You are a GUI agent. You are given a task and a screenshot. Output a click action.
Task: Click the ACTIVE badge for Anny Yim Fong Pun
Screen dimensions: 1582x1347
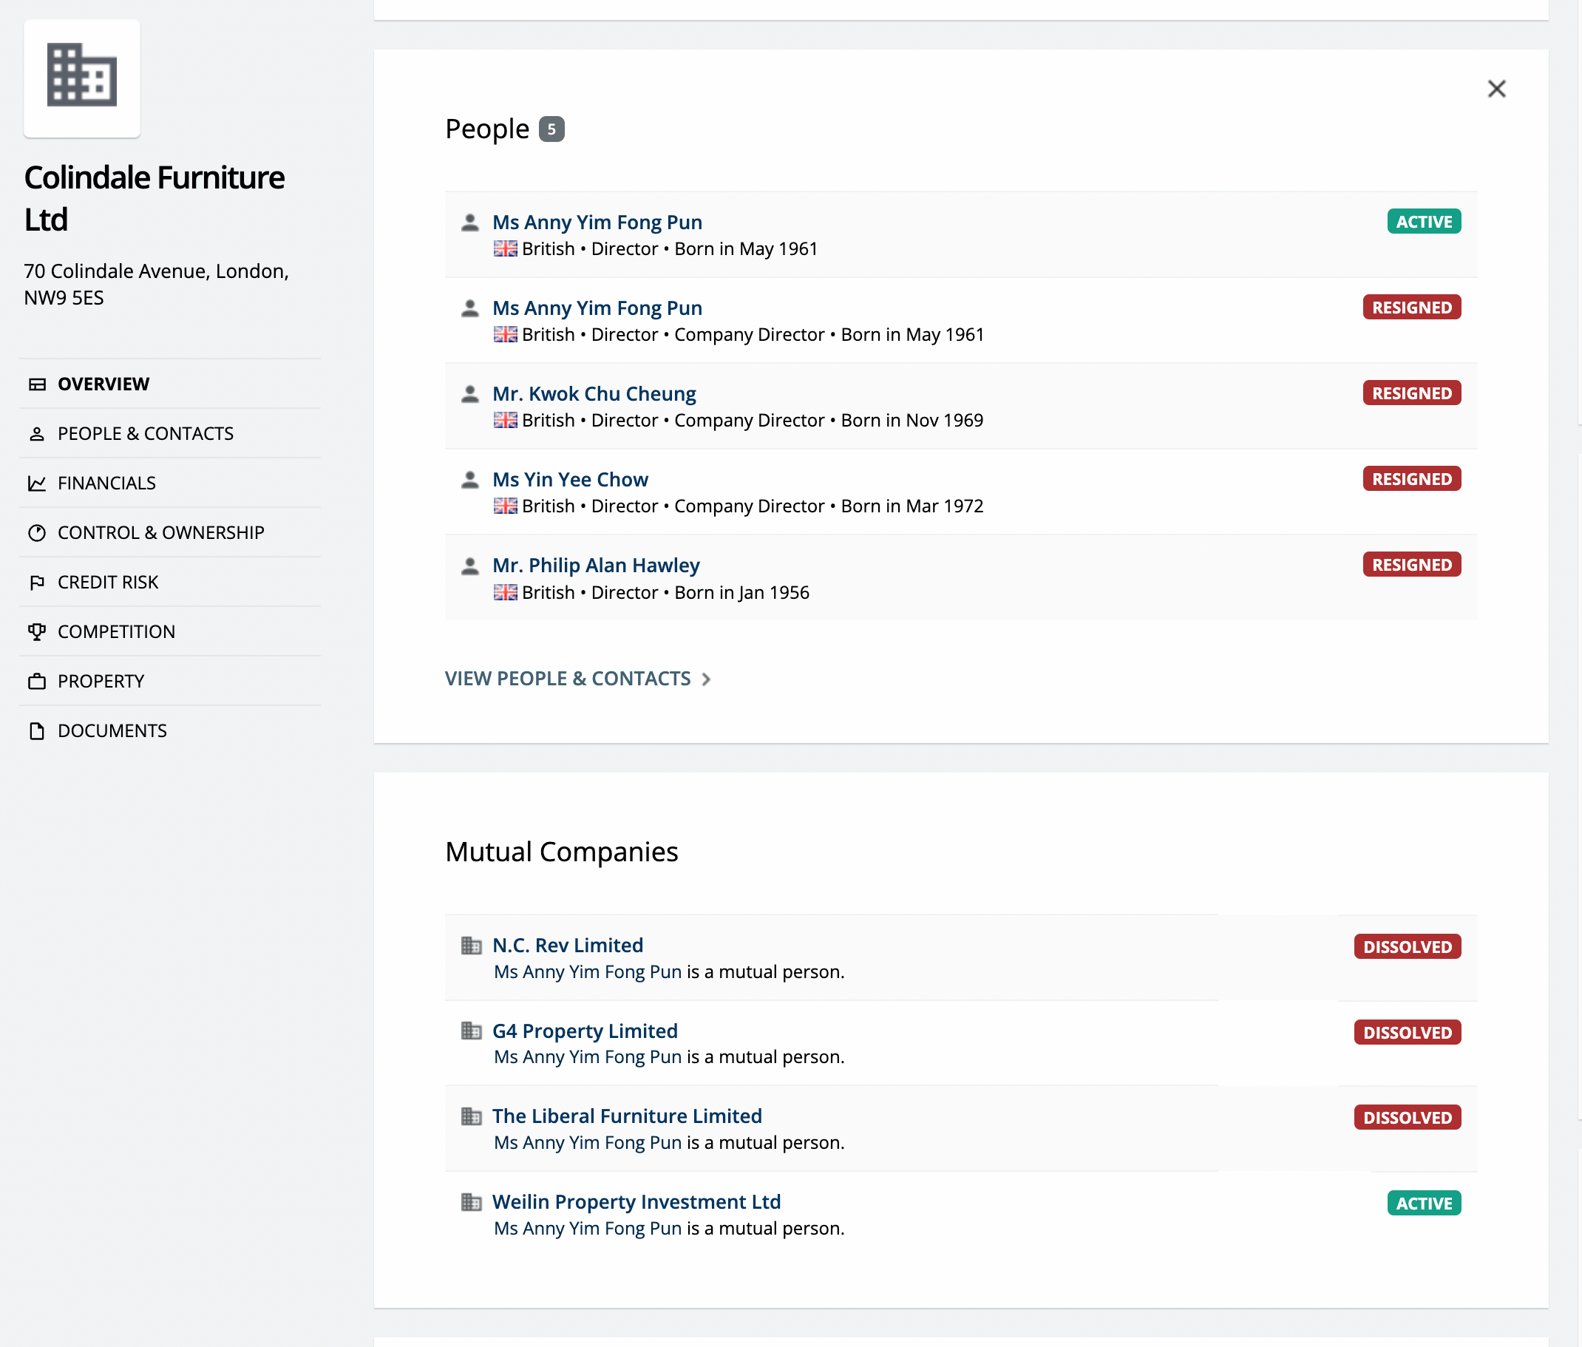click(1424, 222)
